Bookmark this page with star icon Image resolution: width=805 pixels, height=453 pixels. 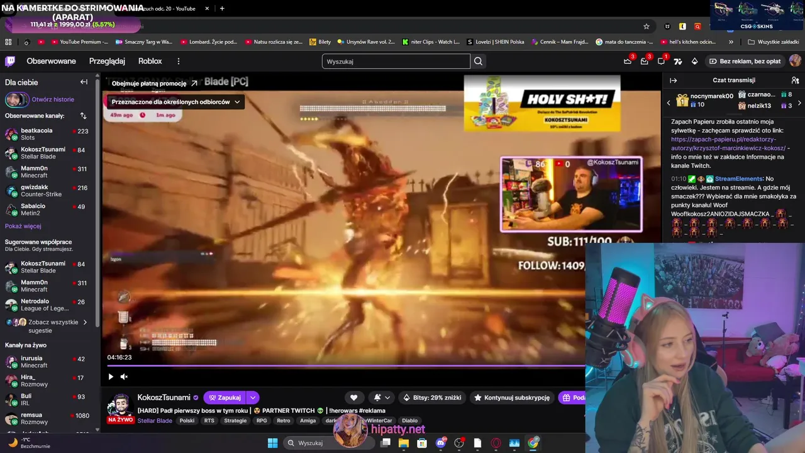point(647,26)
